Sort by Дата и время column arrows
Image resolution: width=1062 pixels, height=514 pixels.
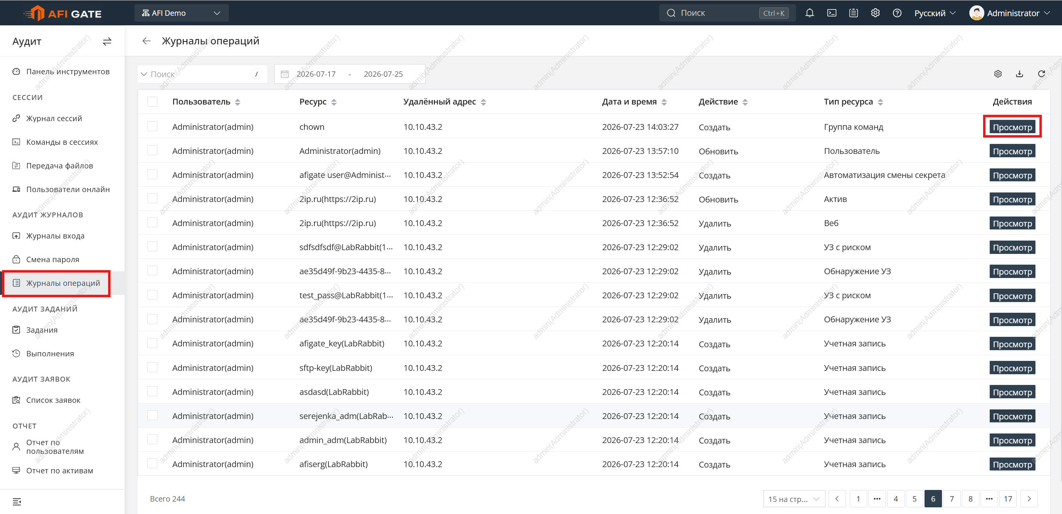[664, 102]
